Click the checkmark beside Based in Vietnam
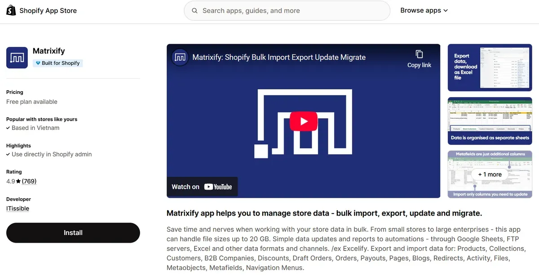The height and width of the screenshot is (275, 539). [9, 128]
